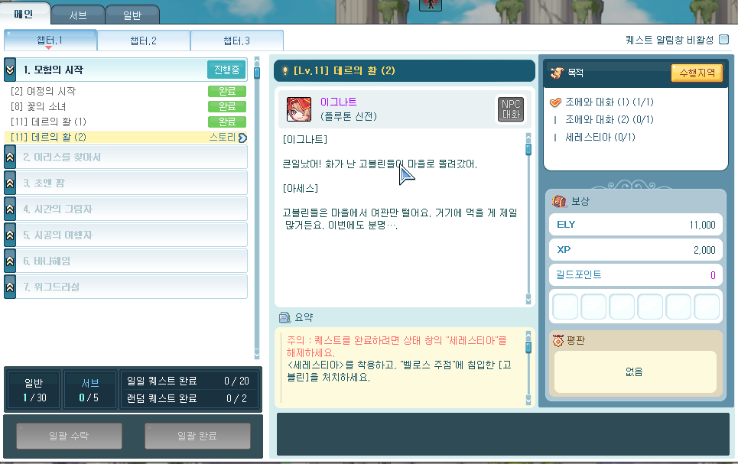738x464 pixels.
Task: Expand the 2. 이리스를 찾아서 section
Action: [10, 157]
